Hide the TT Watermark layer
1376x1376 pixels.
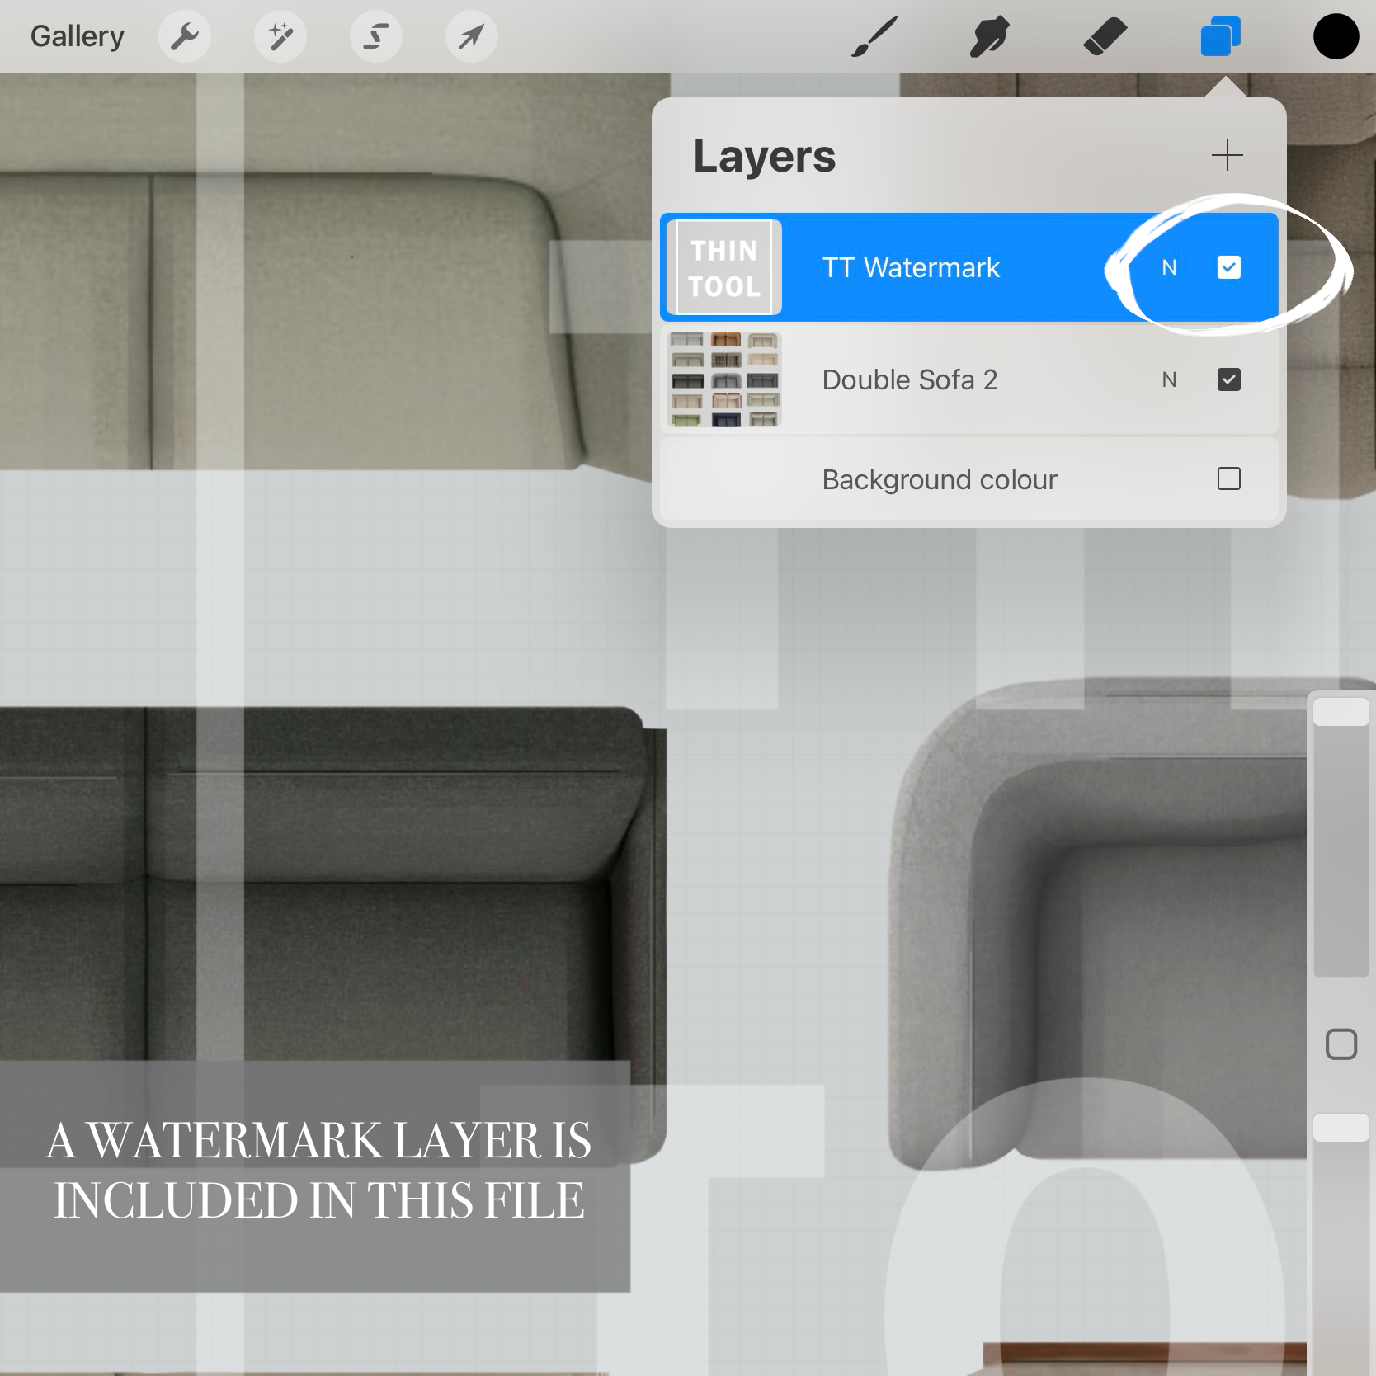point(1229,267)
